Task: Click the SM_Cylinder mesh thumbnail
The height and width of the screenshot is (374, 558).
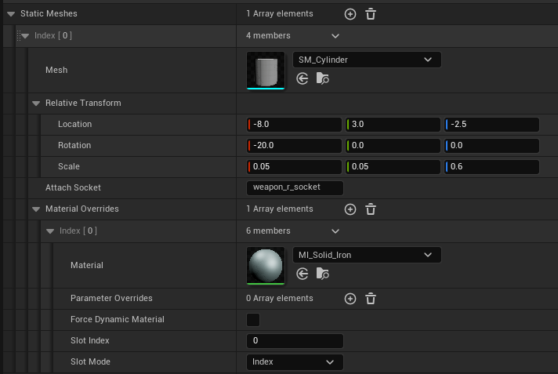Action: coord(266,70)
